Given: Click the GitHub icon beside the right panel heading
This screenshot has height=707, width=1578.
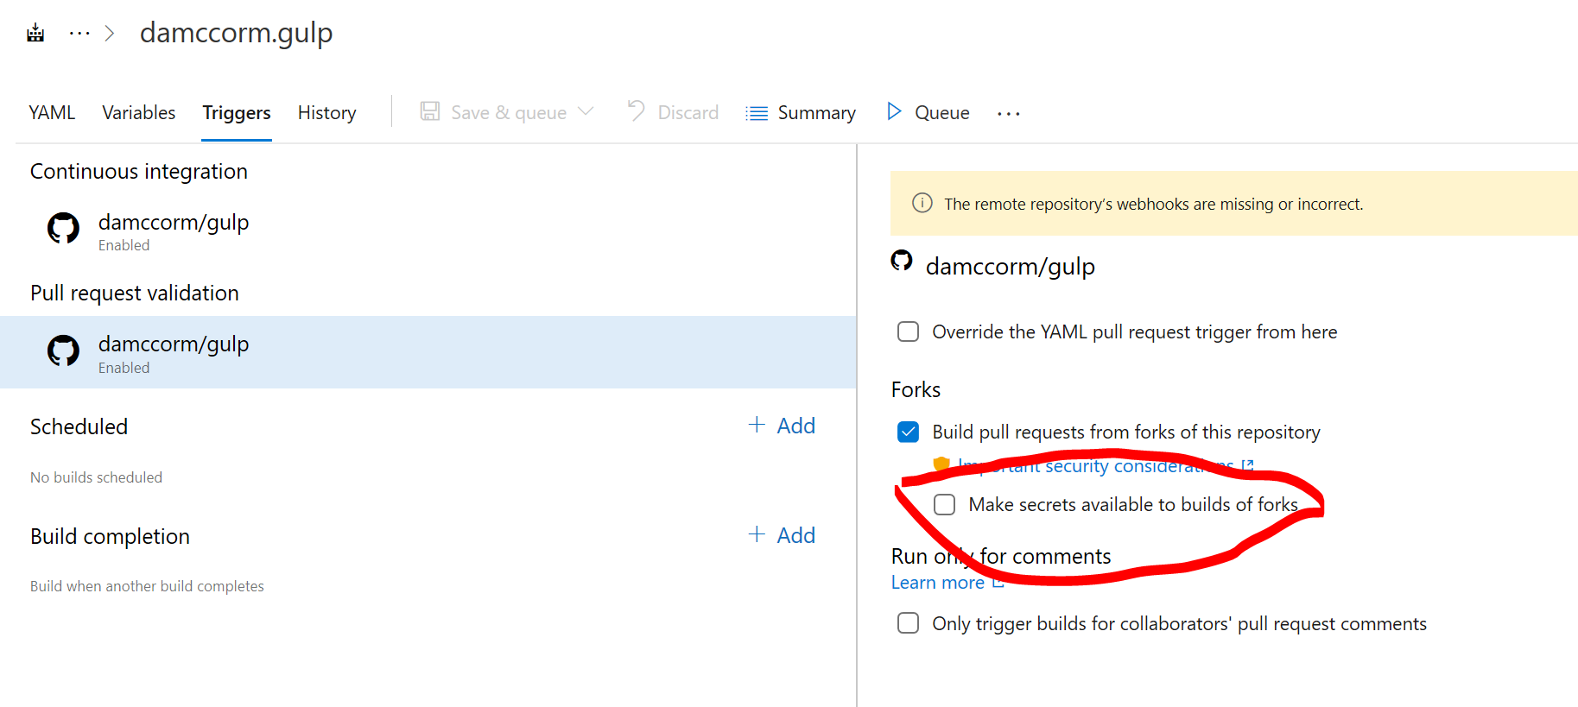Looking at the screenshot, I should pos(902,261).
